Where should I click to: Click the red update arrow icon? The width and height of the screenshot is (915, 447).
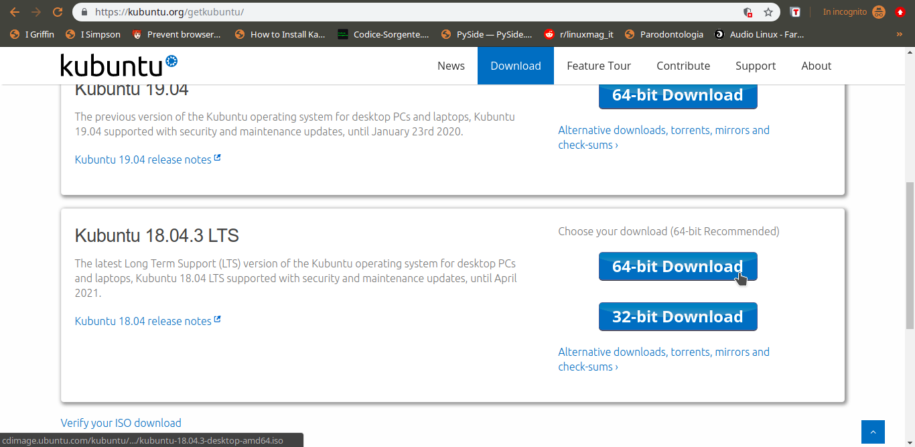[x=900, y=12]
